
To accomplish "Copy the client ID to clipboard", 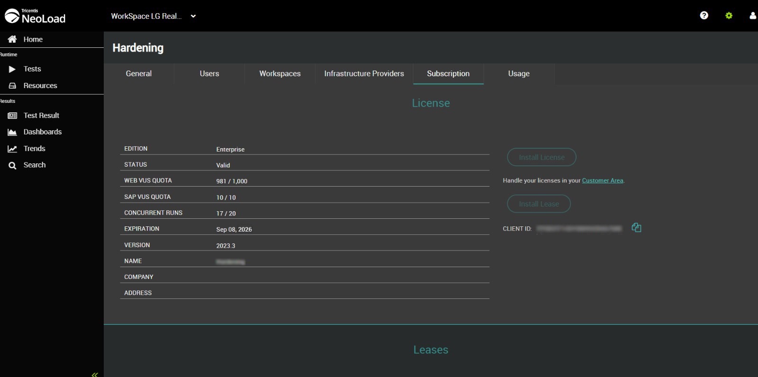I will pos(636,228).
